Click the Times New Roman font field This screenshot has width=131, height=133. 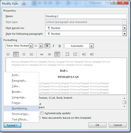[x=17, y=46]
